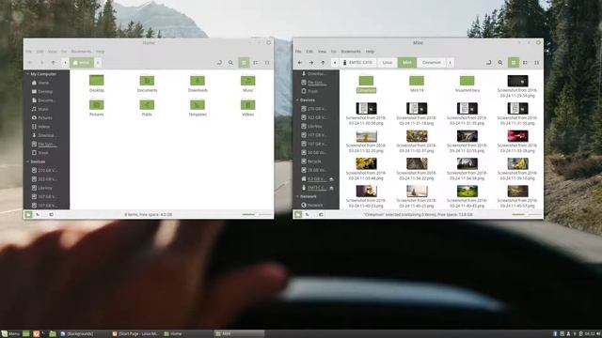
Task: Collapse My Computer section in Home sidebar
Action: point(27,74)
